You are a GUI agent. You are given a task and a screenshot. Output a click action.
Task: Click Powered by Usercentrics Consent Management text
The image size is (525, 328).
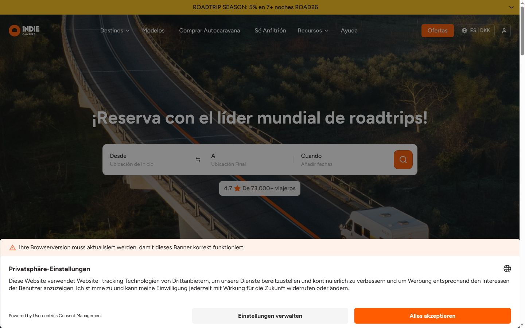pyautogui.click(x=55, y=316)
